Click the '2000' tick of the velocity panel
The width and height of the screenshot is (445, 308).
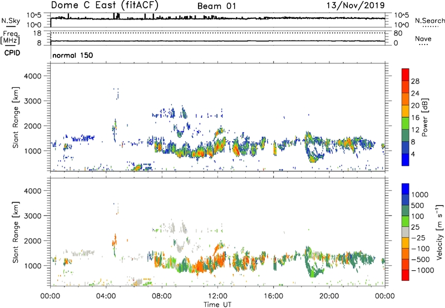pos(32,241)
